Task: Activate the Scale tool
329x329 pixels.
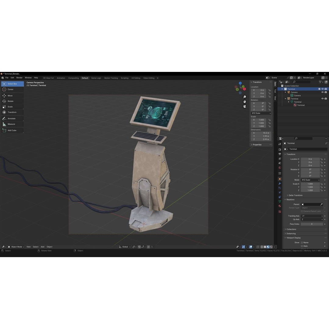Action: click(x=11, y=107)
